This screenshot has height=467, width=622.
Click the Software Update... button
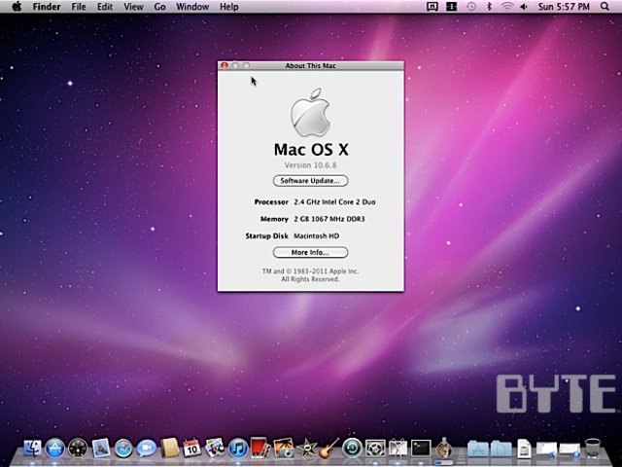[x=310, y=181]
